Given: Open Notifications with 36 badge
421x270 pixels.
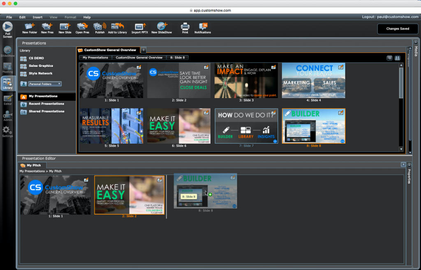Looking at the screenshot, I should (x=203, y=28).
